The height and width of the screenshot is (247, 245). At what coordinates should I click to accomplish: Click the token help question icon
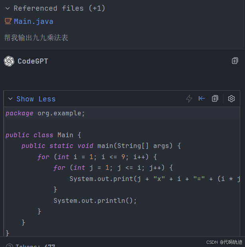tap(10, 245)
